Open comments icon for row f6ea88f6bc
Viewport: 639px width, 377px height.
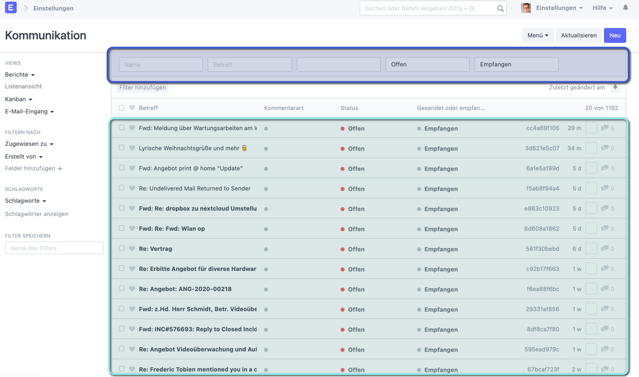click(x=605, y=289)
